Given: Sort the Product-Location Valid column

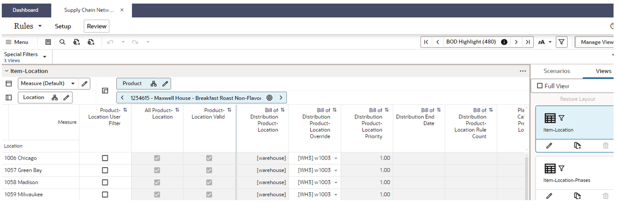Looking at the screenshot, I should (229, 110).
